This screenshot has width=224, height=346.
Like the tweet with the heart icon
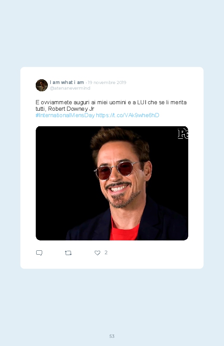97,253
